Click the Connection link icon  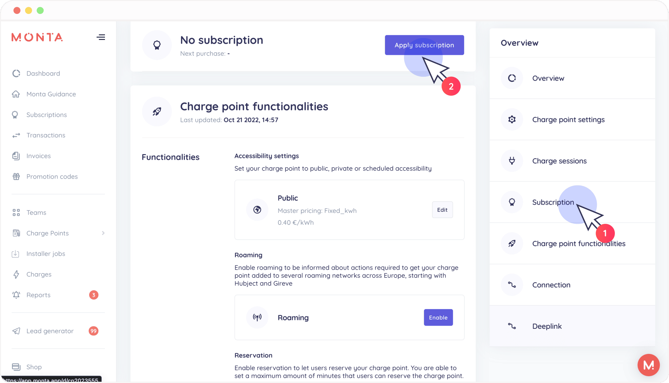tap(512, 285)
